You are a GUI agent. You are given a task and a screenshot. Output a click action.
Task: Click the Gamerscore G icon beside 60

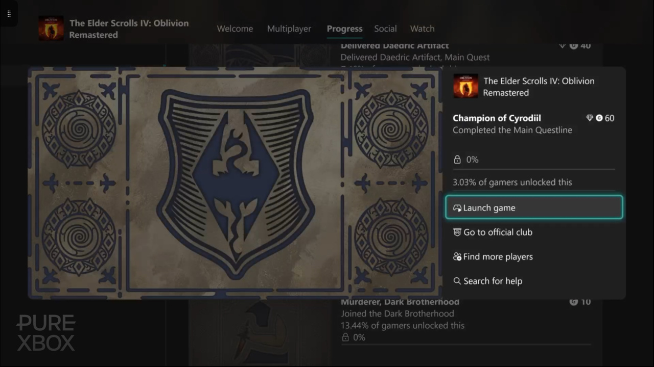(599, 118)
